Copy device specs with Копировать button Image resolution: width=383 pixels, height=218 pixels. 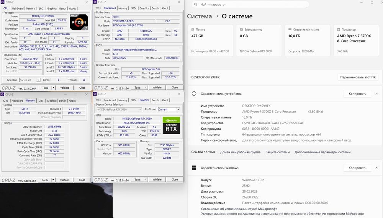click(x=357, y=94)
